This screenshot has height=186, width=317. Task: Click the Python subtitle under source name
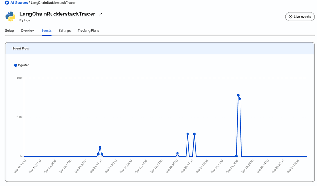click(24, 20)
